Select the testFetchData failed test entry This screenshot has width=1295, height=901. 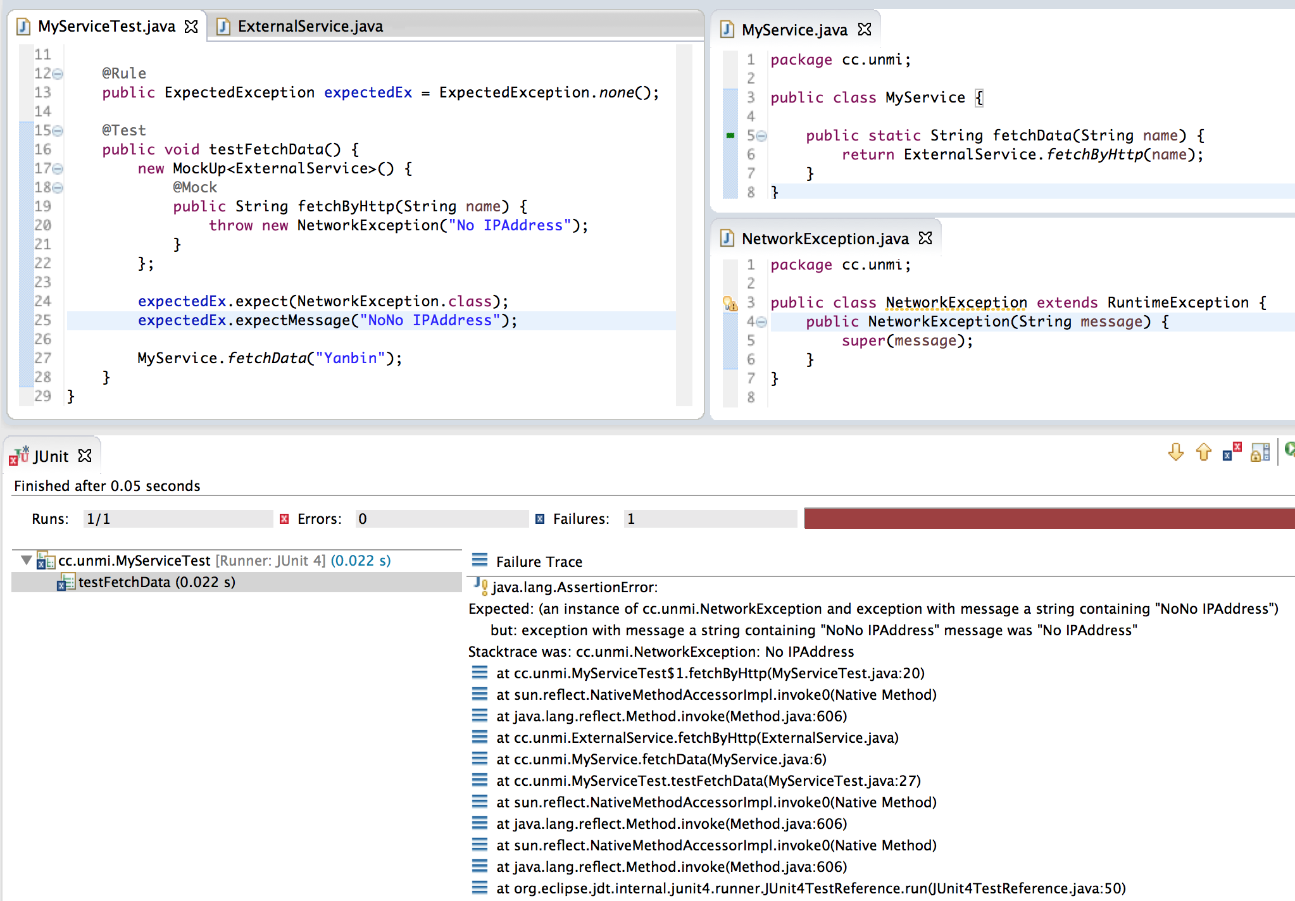tap(156, 582)
